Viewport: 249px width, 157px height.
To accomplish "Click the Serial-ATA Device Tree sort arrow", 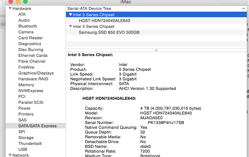I will coord(243,8).
